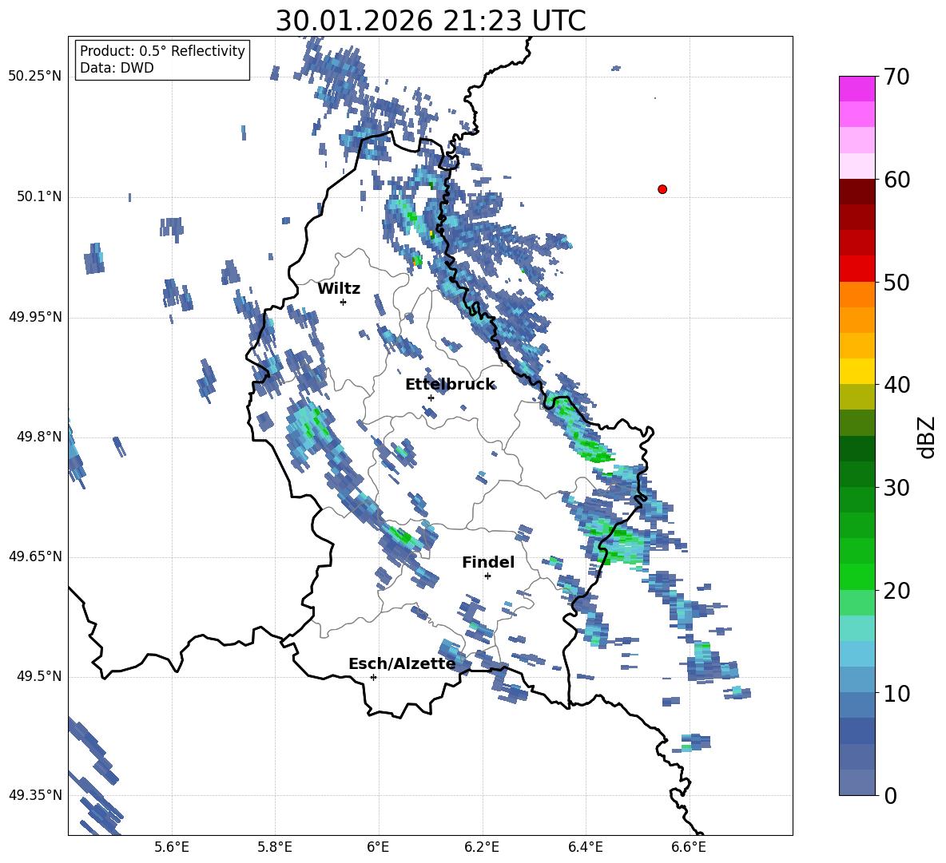Click the 'Product: 0.5° Reflectivity' text
946x863 pixels.
pyautogui.click(x=162, y=51)
